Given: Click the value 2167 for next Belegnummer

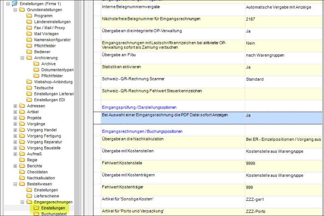Looking at the screenshot, I should pyautogui.click(x=250, y=19).
